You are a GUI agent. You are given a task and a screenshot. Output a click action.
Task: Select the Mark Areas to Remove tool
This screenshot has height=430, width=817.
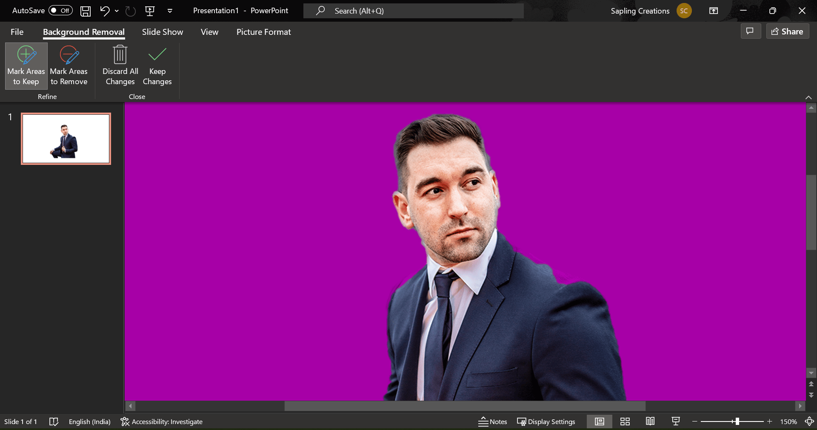pos(69,66)
